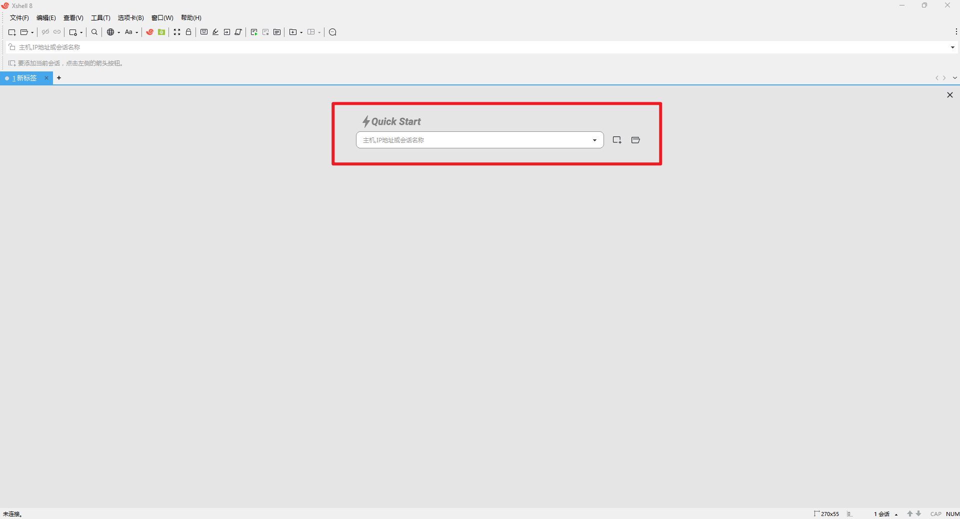Expand the Quick Start host dropdown arrow
The image size is (960, 519).
(x=594, y=140)
